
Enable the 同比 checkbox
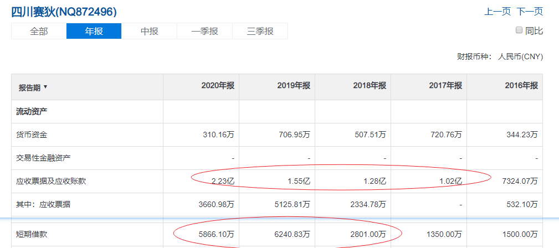tap(519, 30)
